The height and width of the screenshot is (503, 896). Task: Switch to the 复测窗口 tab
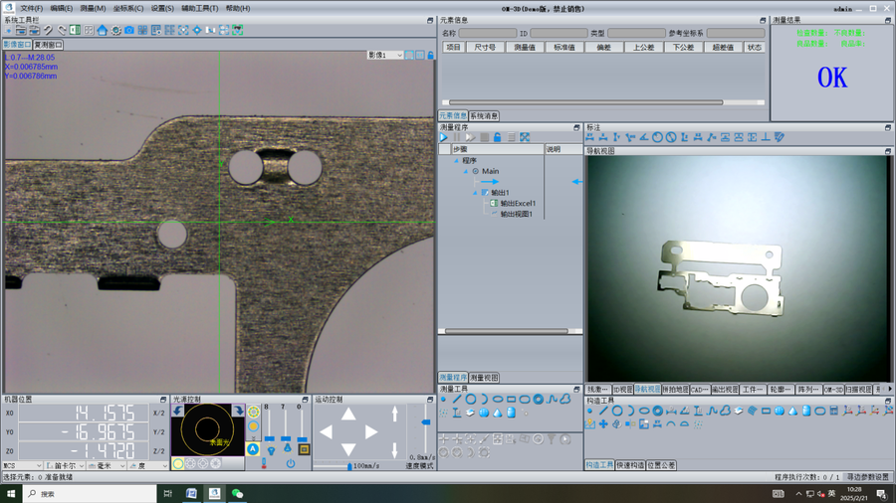tap(49, 45)
